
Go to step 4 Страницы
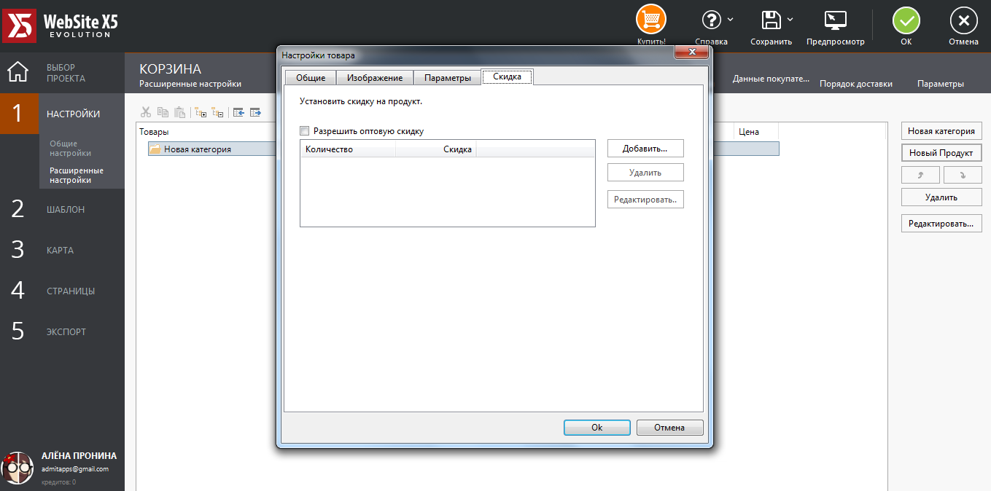click(62, 291)
